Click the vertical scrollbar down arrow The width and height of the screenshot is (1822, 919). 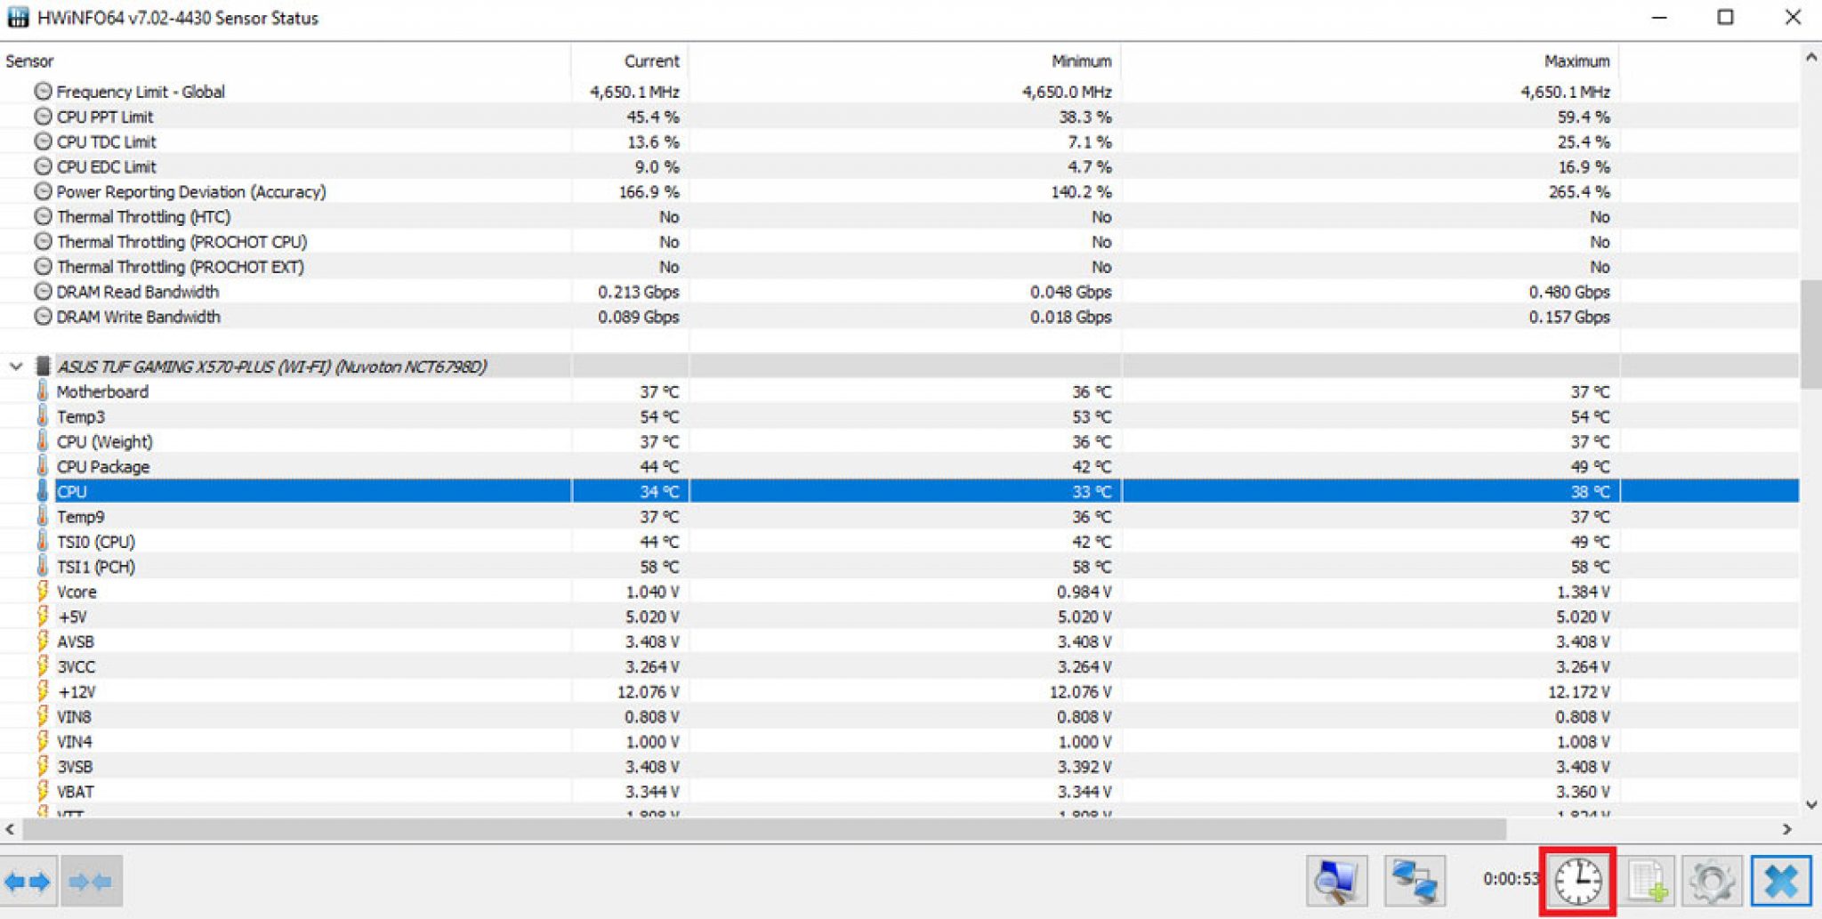coord(1811,804)
